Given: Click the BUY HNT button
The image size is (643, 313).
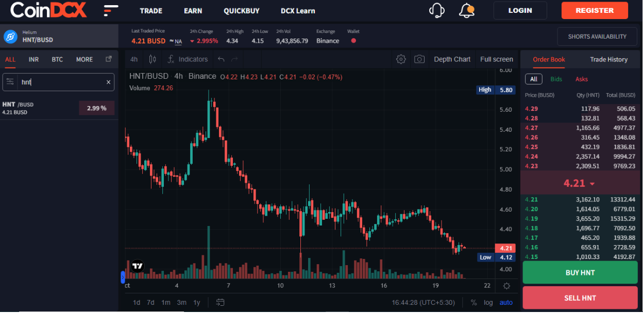Looking at the screenshot, I should click(x=580, y=273).
